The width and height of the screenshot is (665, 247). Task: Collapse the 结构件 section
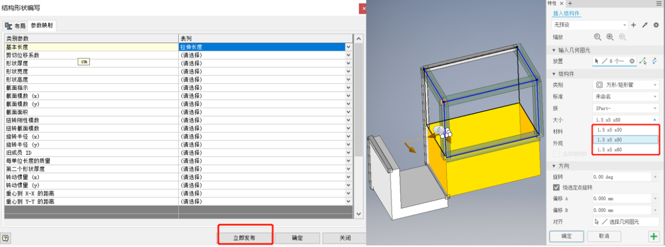click(555, 74)
